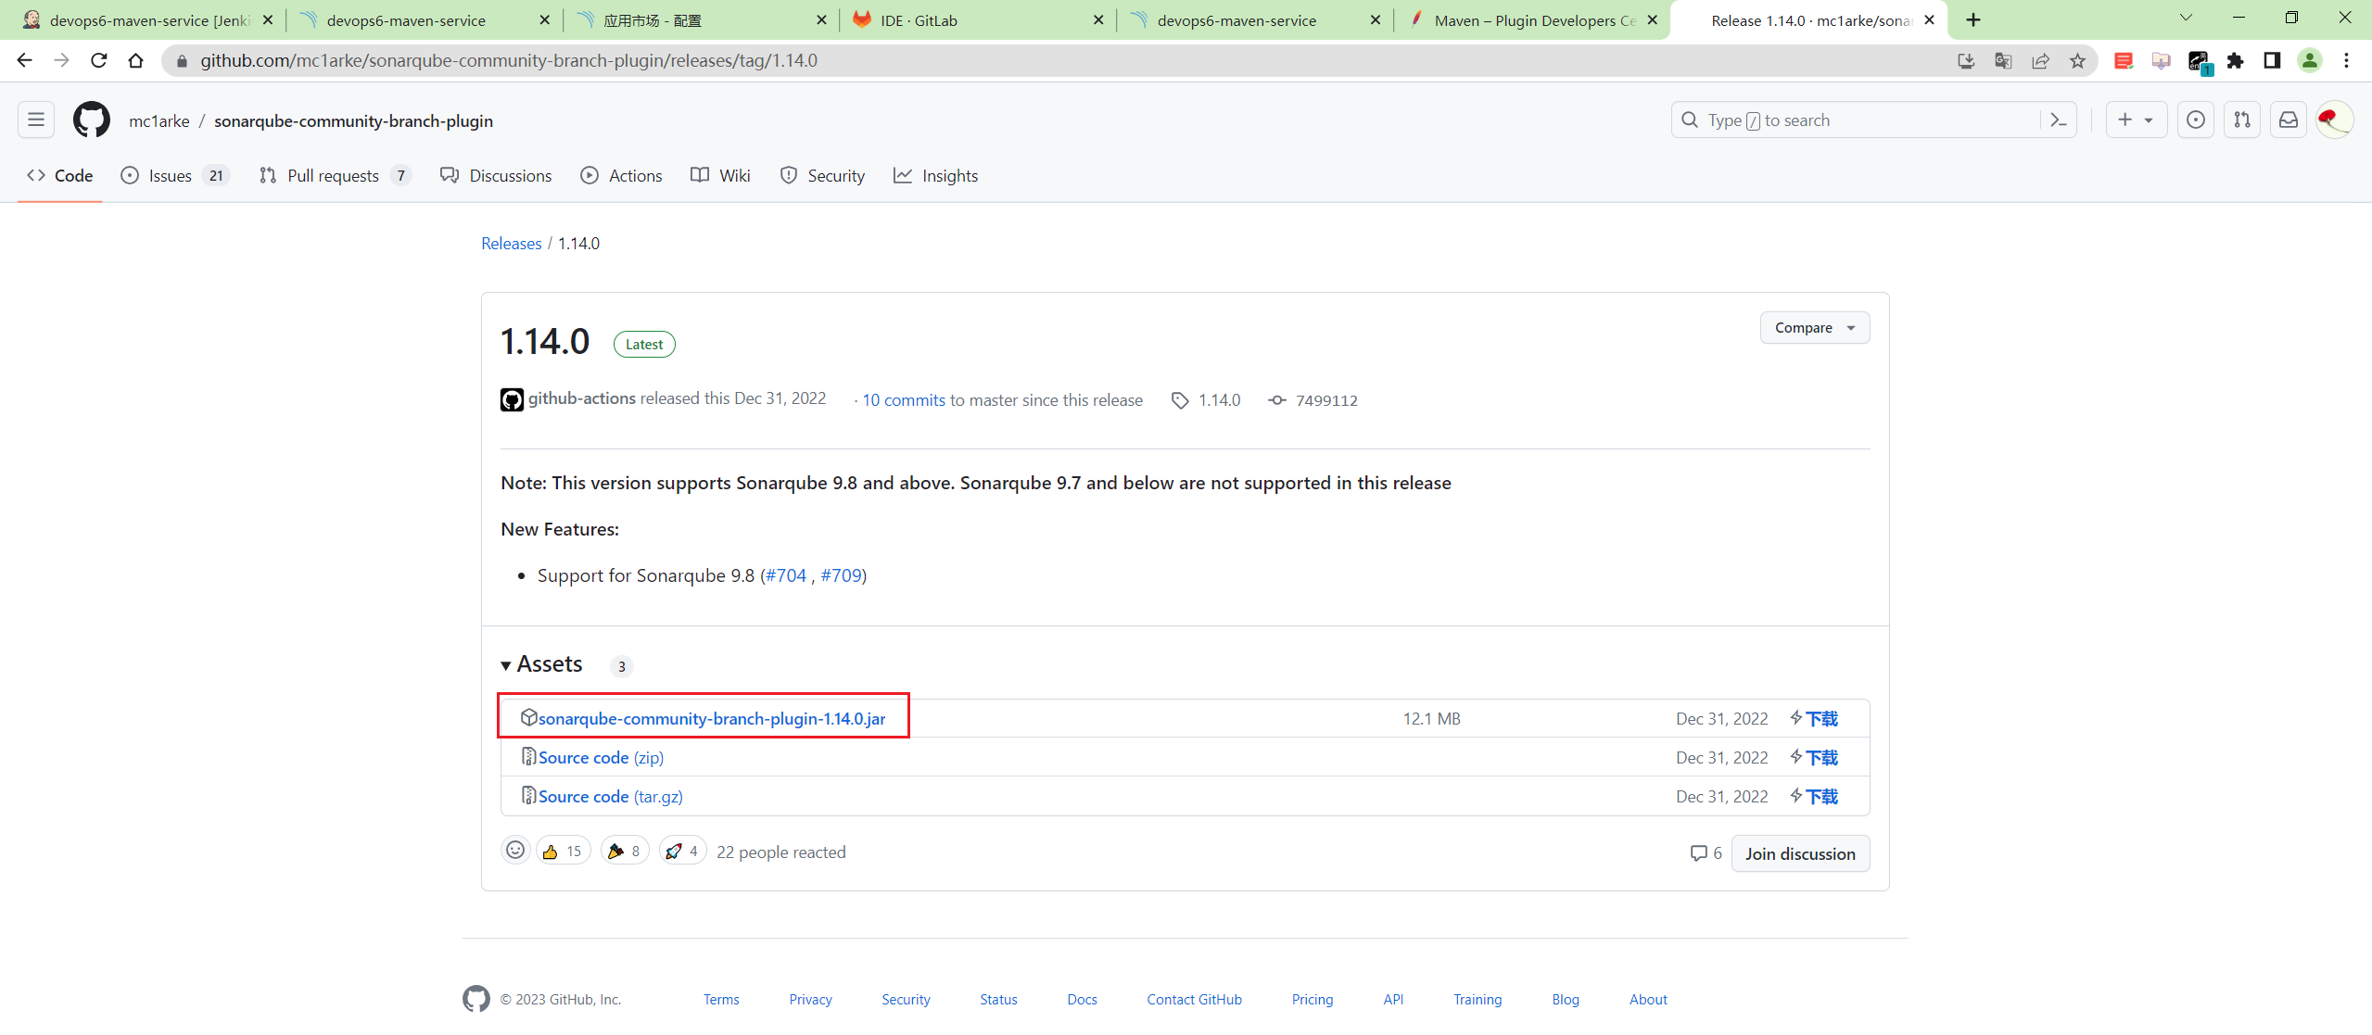Open the Wiki tab

(720, 175)
